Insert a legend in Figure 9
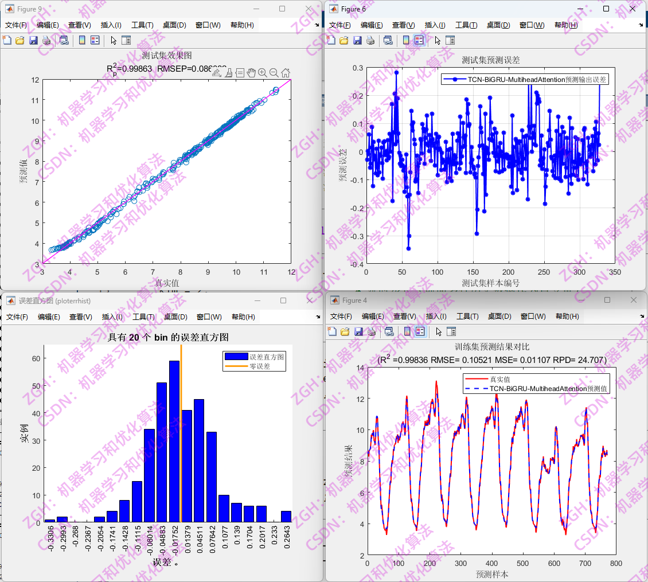Screen dimensions: 648x582 [95, 40]
